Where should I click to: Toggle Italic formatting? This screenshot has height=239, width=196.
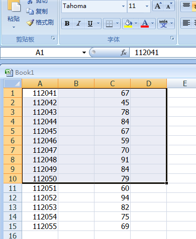tap(79, 24)
